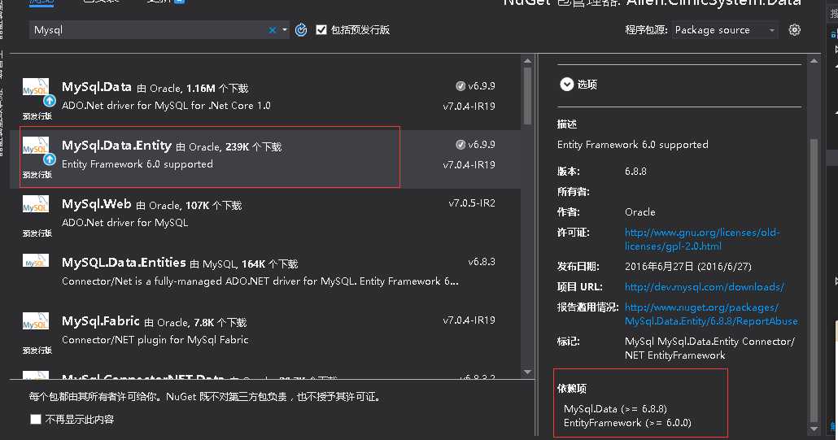Open the dev.mysql.com project URL
The width and height of the screenshot is (838, 440).
click(x=705, y=287)
